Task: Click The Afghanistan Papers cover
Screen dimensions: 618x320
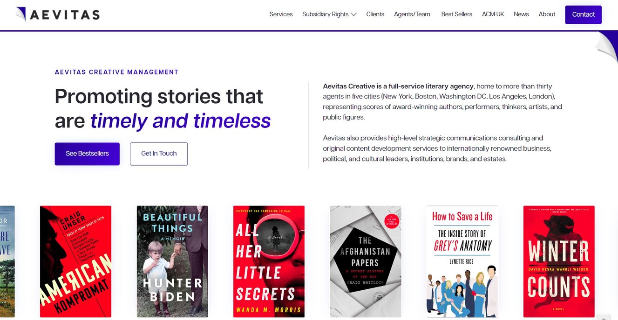Action: pyautogui.click(x=366, y=261)
